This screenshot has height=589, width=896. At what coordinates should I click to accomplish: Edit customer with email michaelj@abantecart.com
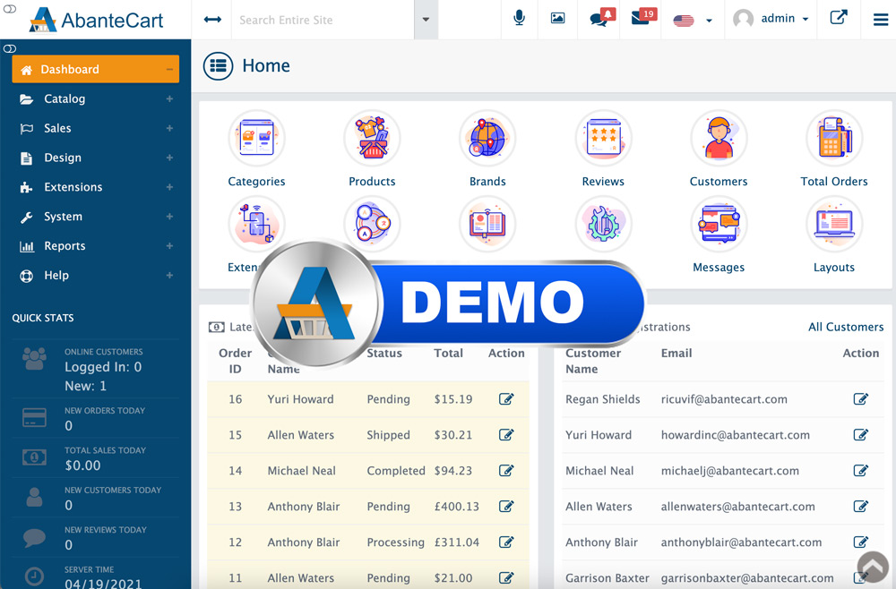click(861, 471)
